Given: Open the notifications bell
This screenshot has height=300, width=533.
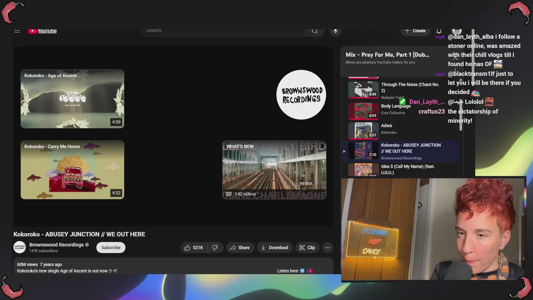Looking at the screenshot, I should 438,31.
